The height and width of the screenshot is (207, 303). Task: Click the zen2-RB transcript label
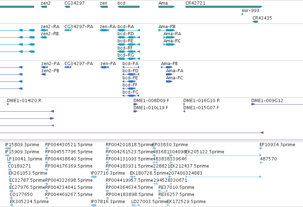pos(49,34)
